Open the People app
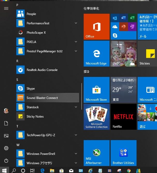Image resolution: width=157 pixels, height=173 pixels. pos(47,14)
